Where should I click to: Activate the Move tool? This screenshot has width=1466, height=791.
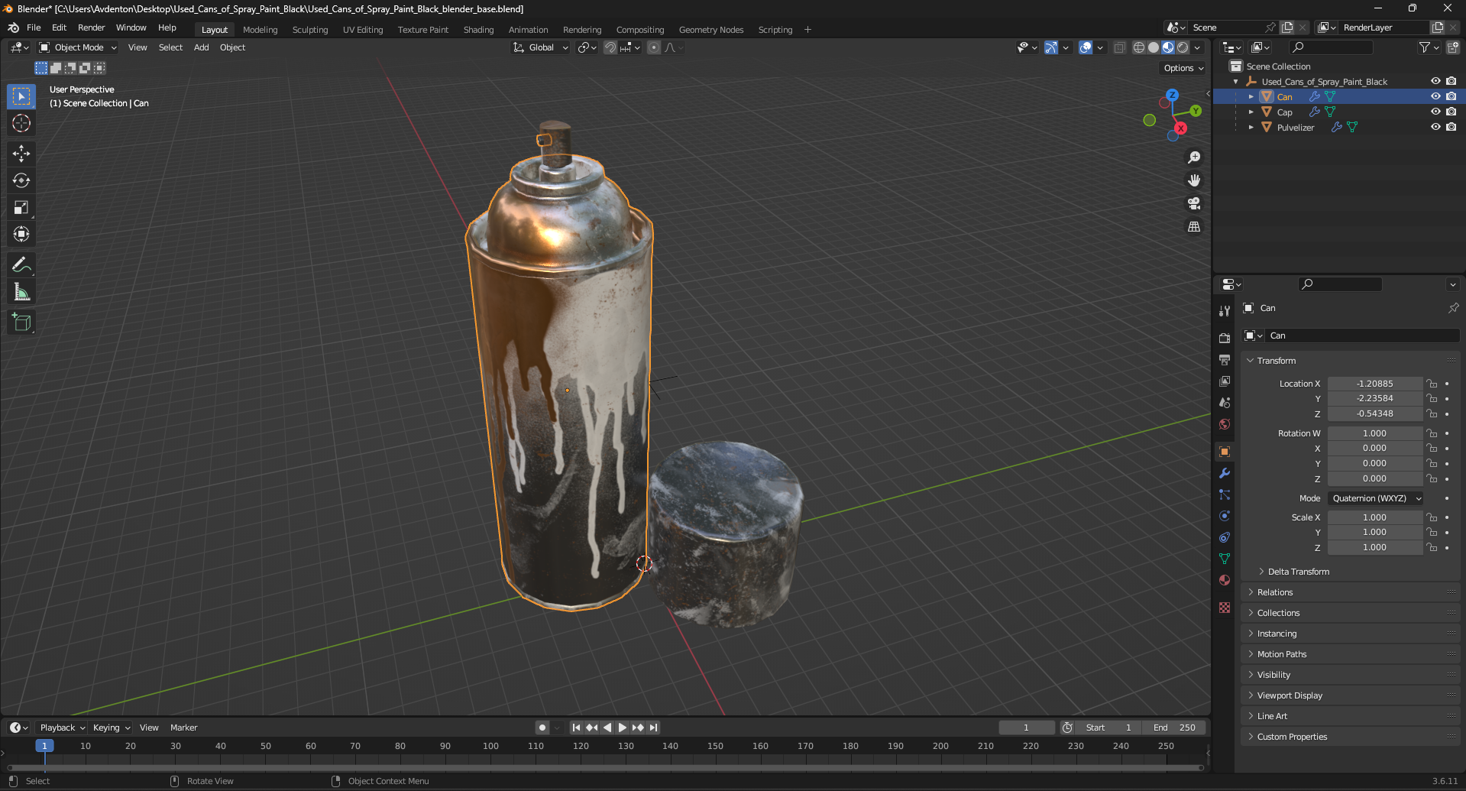pyautogui.click(x=21, y=154)
